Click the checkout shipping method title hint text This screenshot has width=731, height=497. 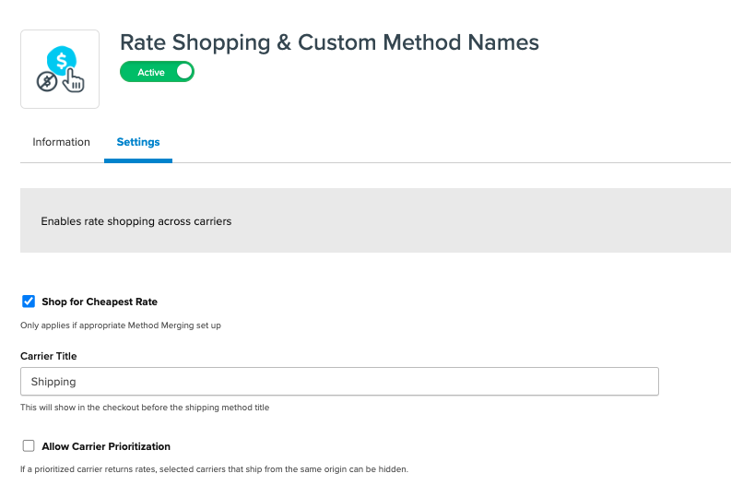coord(145,407)
